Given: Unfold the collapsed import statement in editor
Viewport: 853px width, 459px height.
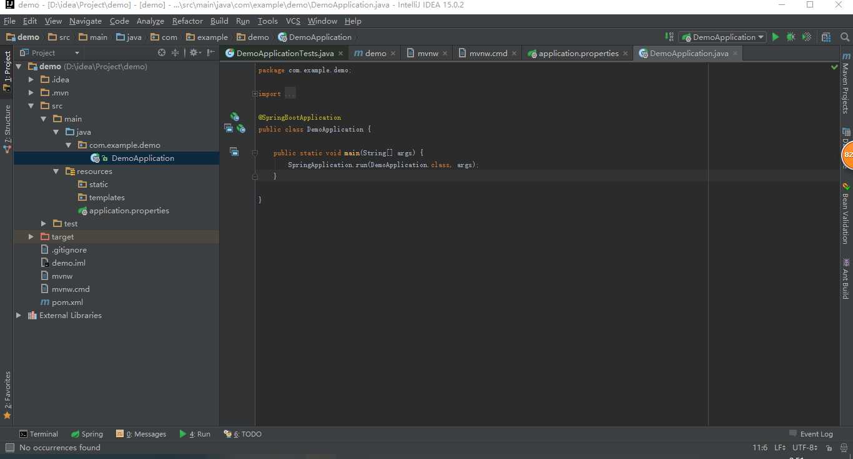Looking at the screenshot, I should (x=255, y=94).
